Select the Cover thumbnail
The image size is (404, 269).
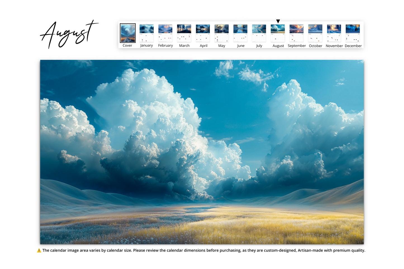click(x=128, y=33)
